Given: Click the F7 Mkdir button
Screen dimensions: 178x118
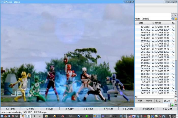Looking at the screenshot, I should (x=109, y=109).
